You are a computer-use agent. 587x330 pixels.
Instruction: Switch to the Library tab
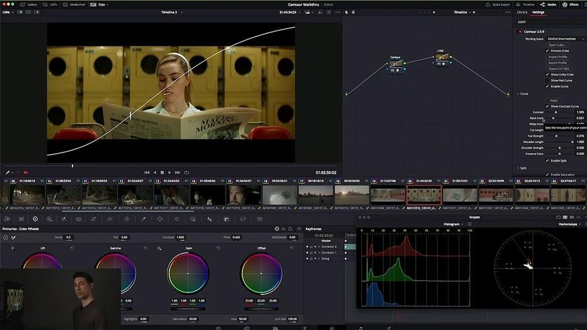point(522,13)
